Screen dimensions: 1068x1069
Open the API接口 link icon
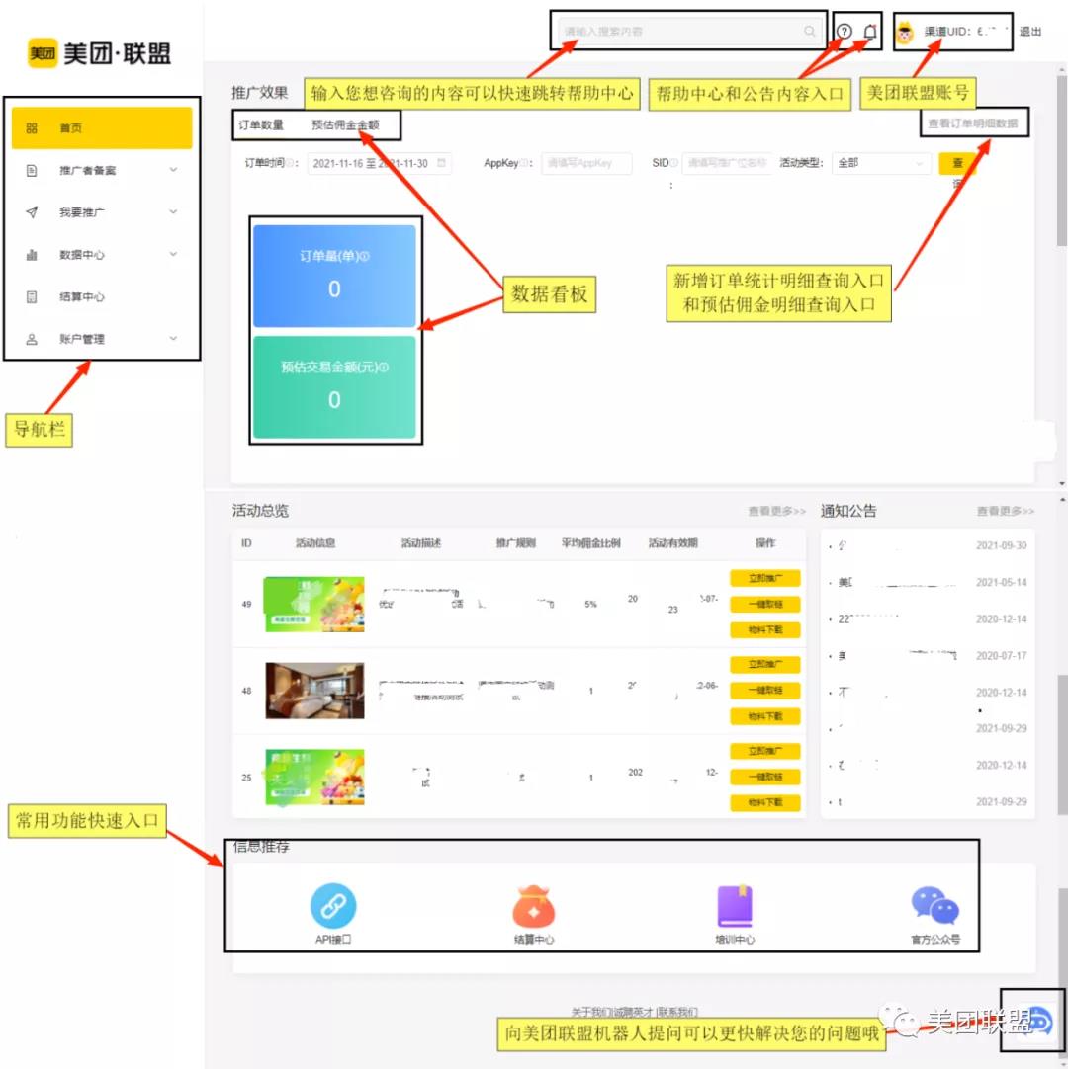tap(333, 905)
